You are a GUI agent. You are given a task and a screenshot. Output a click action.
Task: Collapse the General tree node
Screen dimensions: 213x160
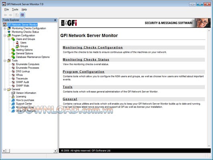point(5,89)
